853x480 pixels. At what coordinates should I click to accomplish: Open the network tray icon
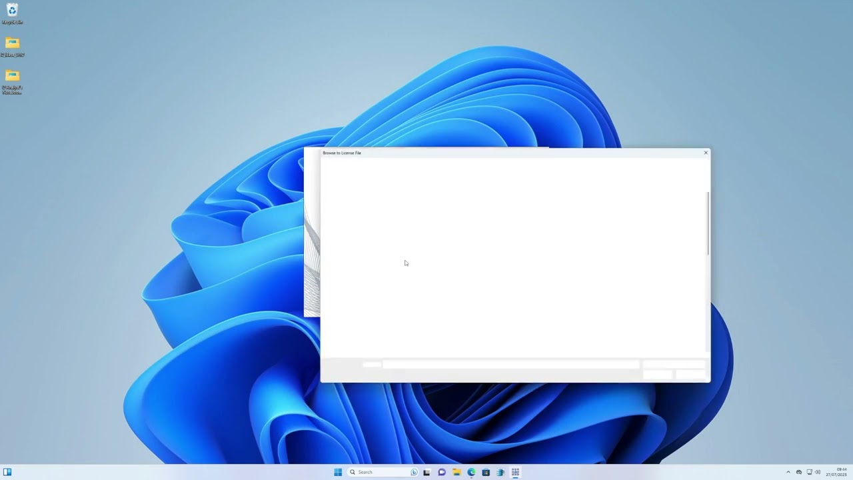[809, 472]
